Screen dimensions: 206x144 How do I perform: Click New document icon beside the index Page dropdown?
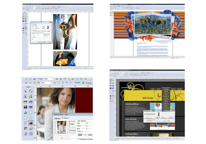(26, 79)
